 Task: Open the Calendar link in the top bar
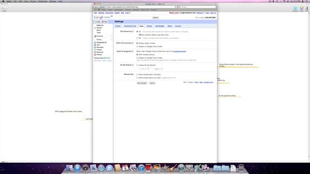(101, 13)
